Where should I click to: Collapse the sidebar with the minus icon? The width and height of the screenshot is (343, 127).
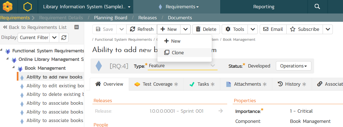point(77,27)
